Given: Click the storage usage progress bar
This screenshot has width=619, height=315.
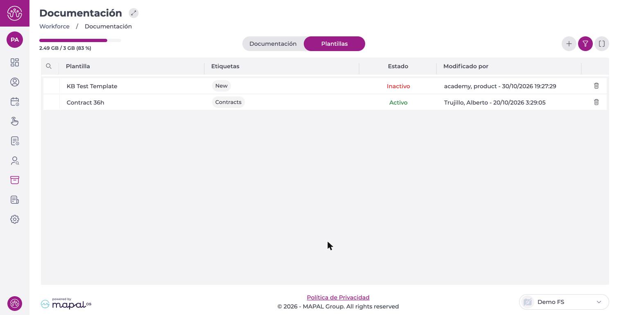Looking at the screenshot, I should [80, 40].
